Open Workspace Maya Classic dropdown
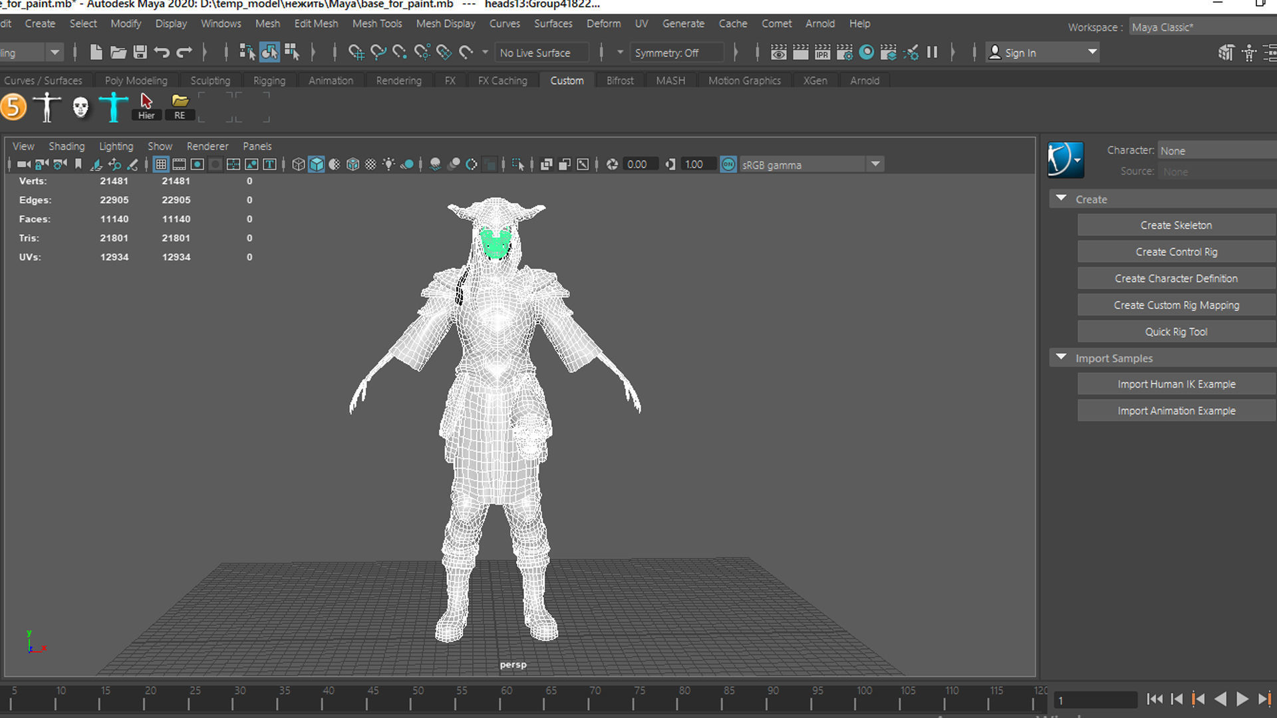Viewport: 1277px width, 718px height. pos(1203,27)
